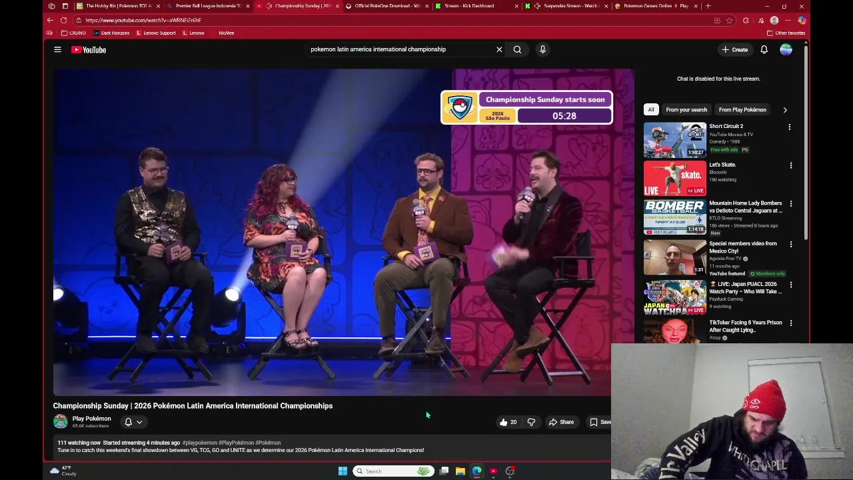Go back in browser history
Viewport: 853px width, 480px height.
[x=50, y=20]
